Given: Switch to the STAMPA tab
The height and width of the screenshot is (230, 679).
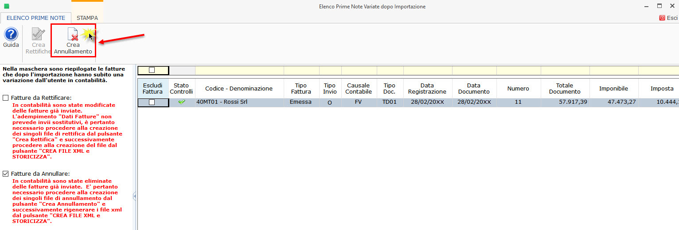Looking at the screenshot, I should (x=87, y=18).
